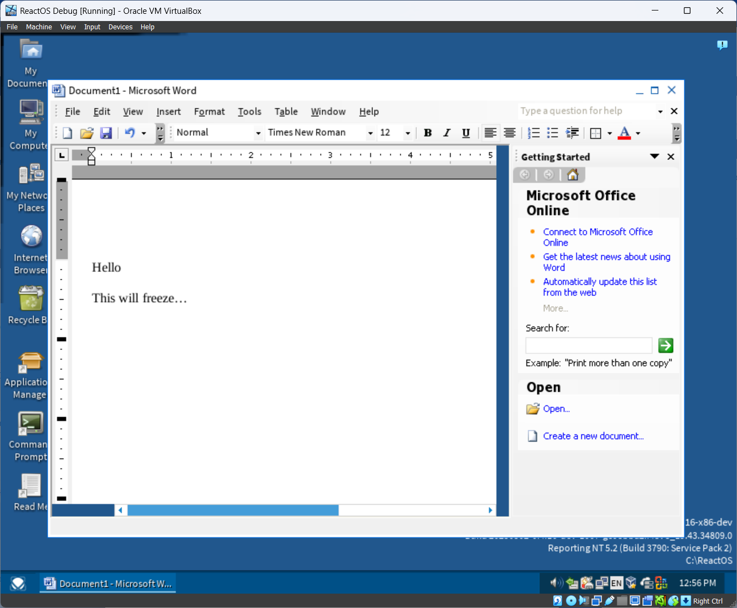Open the Getting Started task pane menu arrow
737x608 pixels.
[x=654, y=157]
